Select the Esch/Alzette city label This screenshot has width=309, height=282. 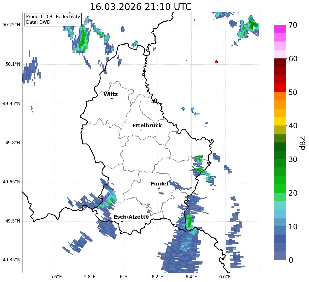click(131, 217)
